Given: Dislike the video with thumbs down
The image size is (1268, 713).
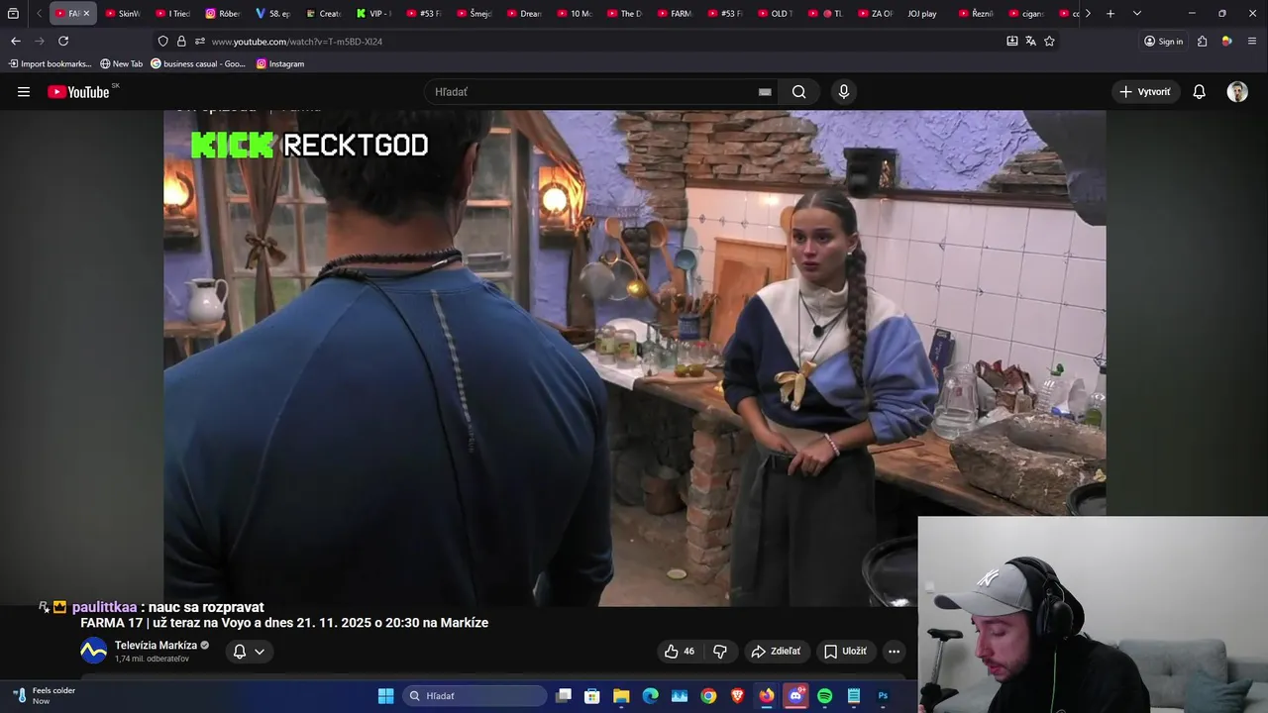Looking at the screenshot, I should click(720, 651).
